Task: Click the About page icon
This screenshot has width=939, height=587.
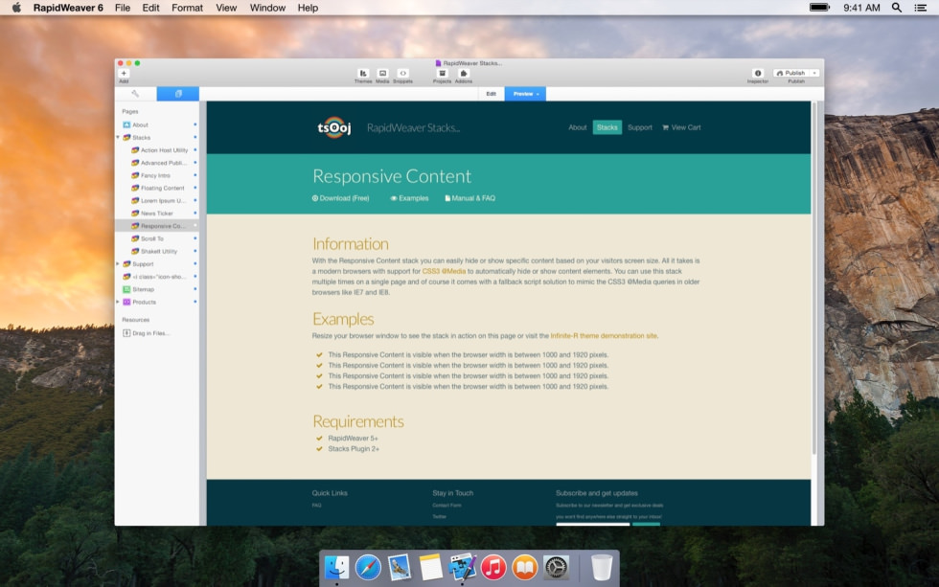Action: point(126,125)
